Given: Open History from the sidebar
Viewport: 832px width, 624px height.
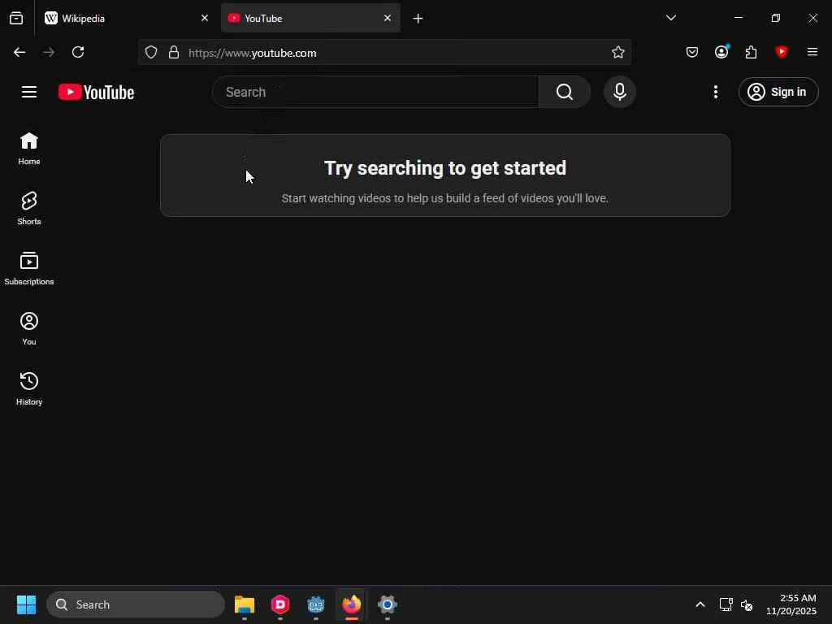Looking at the screenshot, I should tap(29, 388).
